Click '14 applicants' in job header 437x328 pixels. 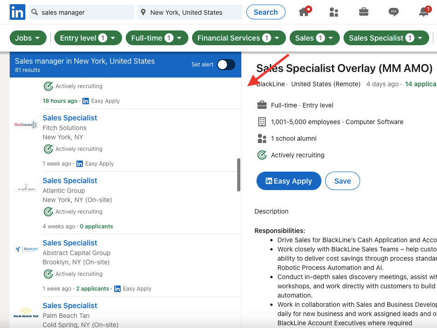(x=421, y=84)
